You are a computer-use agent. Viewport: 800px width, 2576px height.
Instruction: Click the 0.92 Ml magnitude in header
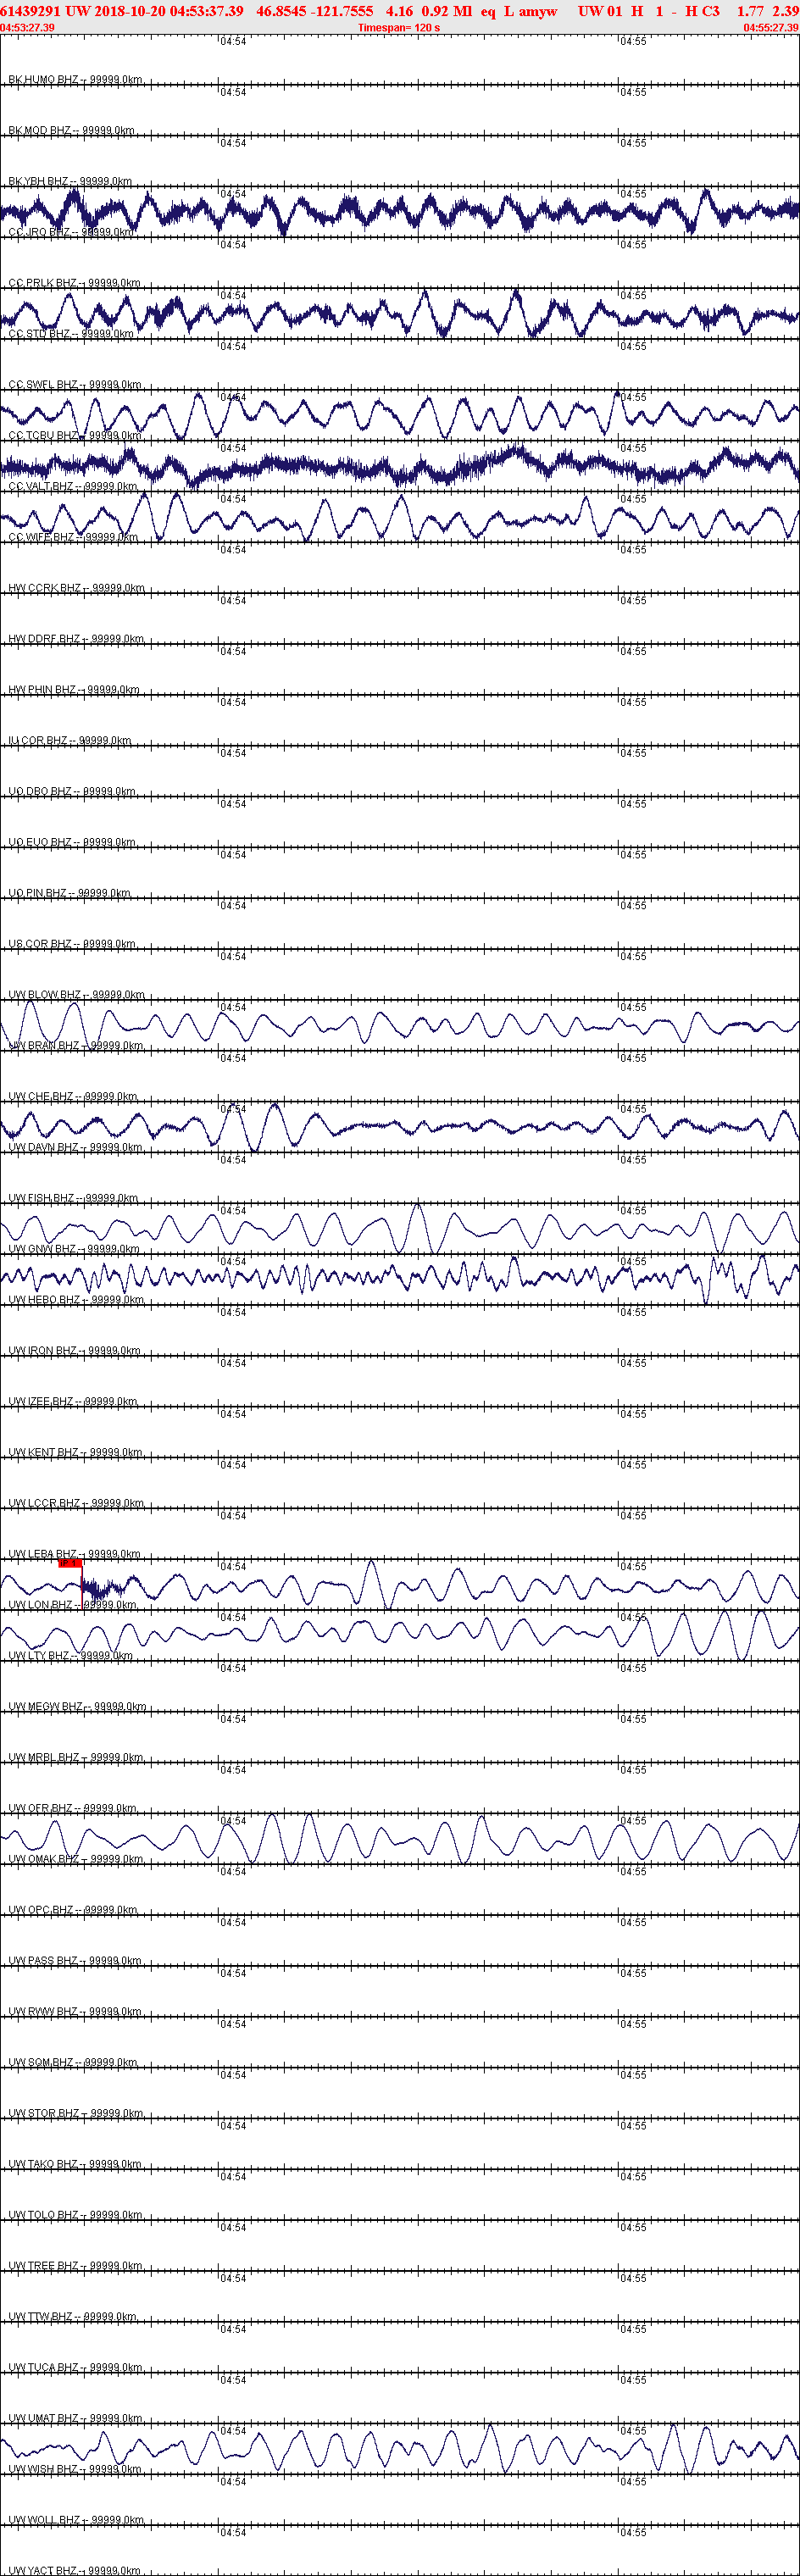pos(446,11)
